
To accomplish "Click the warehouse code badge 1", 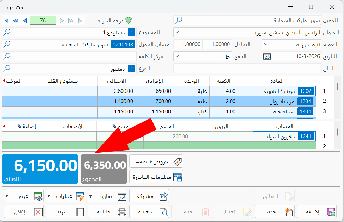I will tap(131, 33).
